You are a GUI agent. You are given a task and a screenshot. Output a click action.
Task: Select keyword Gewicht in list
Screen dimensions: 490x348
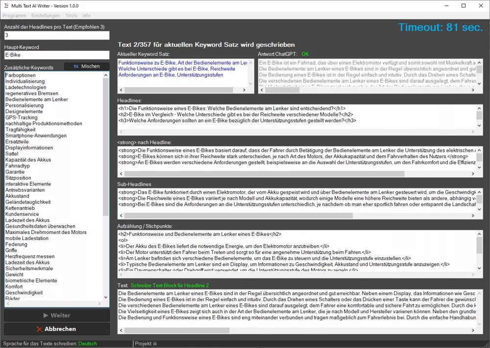14,275
